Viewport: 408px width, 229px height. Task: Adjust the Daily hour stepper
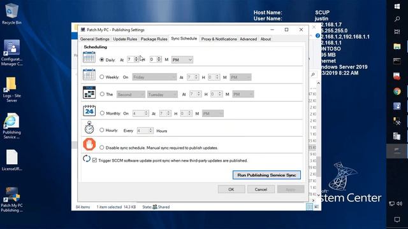click(136, 59)
